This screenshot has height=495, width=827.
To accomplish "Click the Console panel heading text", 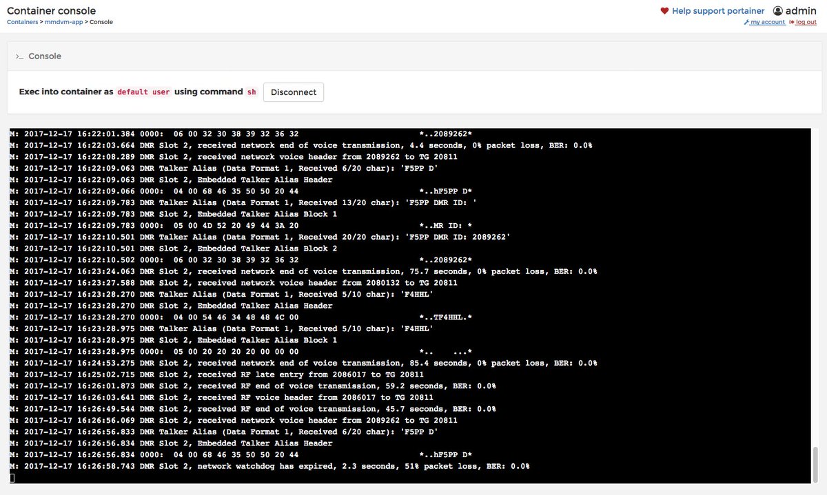I will click(45, 56).
